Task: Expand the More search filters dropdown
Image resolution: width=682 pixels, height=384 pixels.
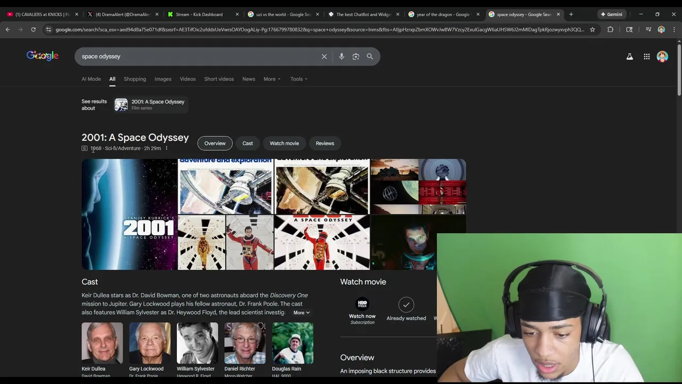Action: click(272, 79)
